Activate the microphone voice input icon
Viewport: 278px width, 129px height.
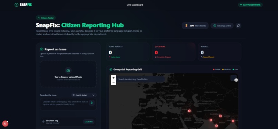point(92,103)
